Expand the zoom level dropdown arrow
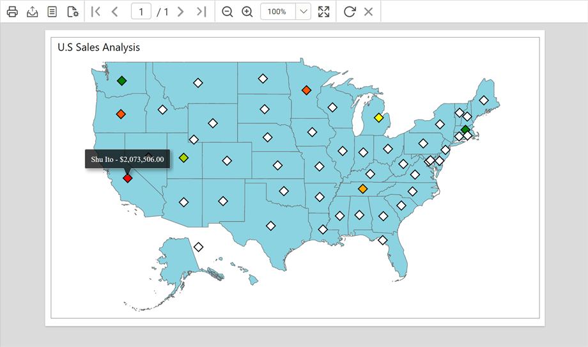Screen dimensions: 588x347 (x=304, y=12)
